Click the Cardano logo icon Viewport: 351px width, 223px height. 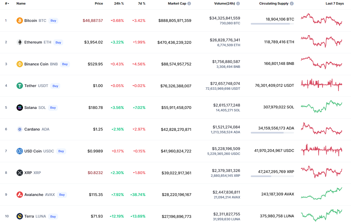click(20, 129)
